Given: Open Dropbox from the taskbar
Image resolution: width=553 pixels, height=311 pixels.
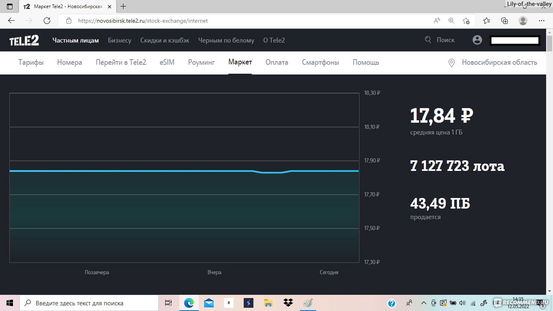Looking at the screenshot, I should click(x=288, y=303).
